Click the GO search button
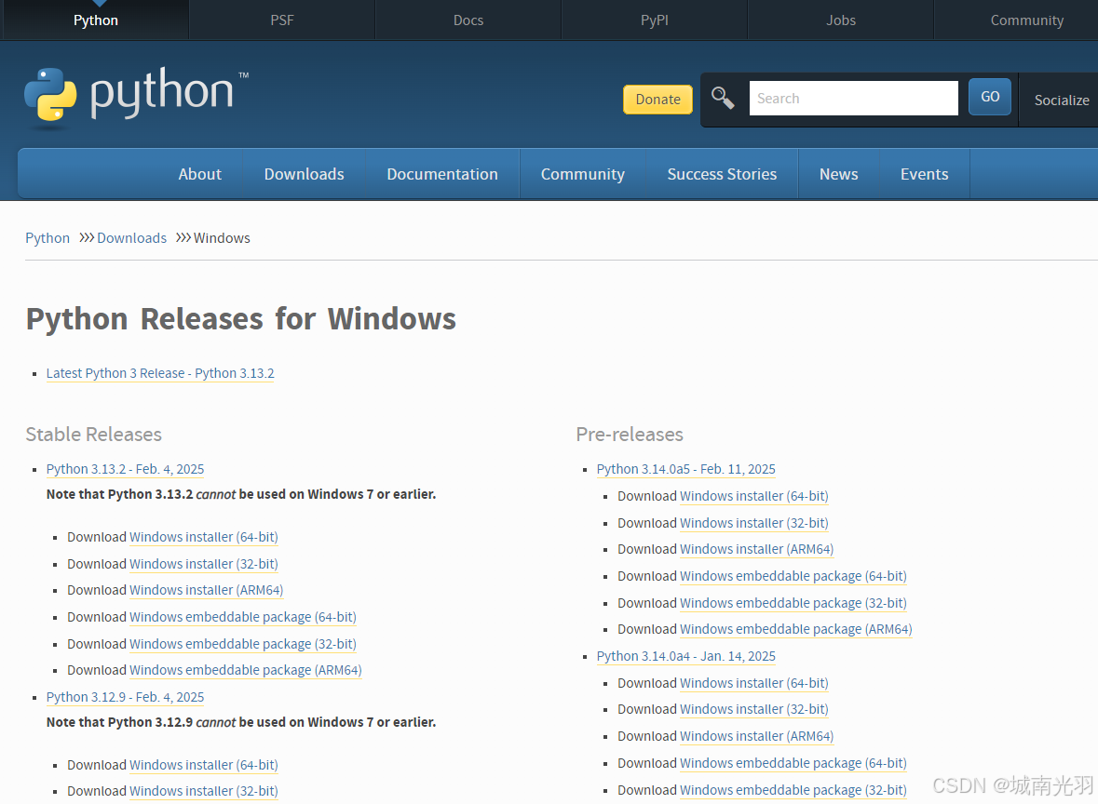This screenshot has width=1098, height=804. tap(989, 97)
